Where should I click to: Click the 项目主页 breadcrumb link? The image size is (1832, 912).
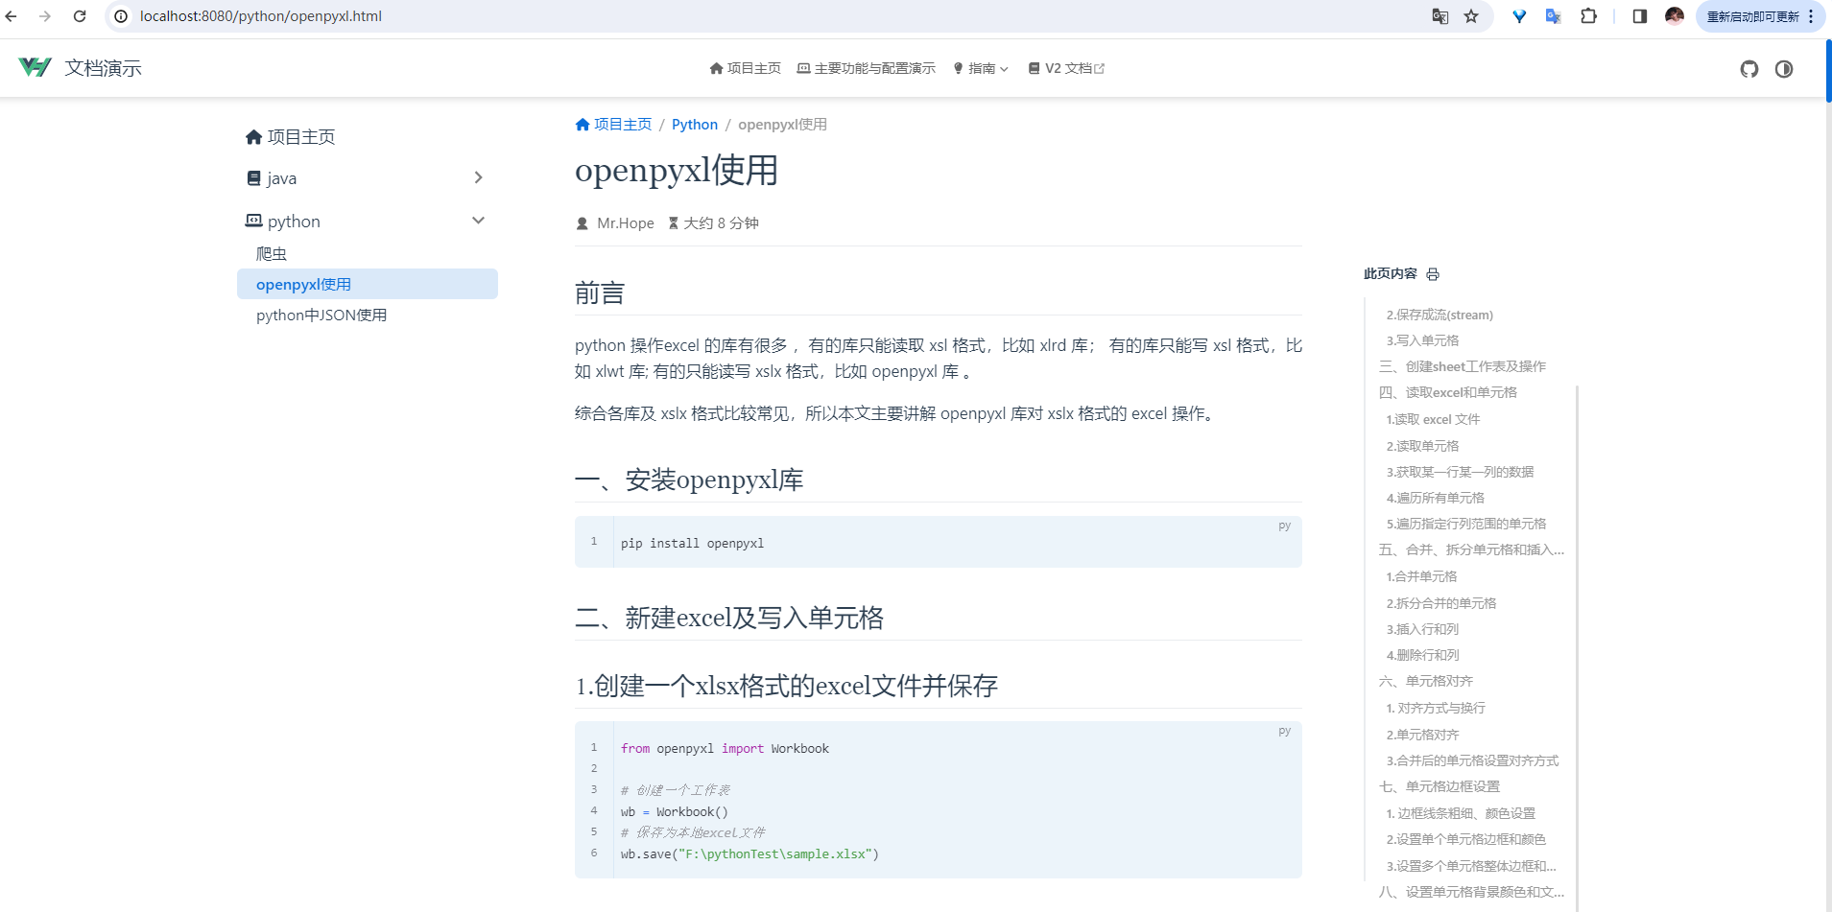(613, 125)
